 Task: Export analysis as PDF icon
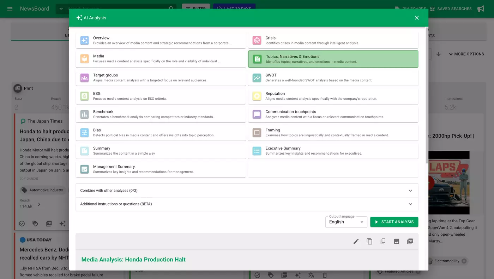[410, 241]
